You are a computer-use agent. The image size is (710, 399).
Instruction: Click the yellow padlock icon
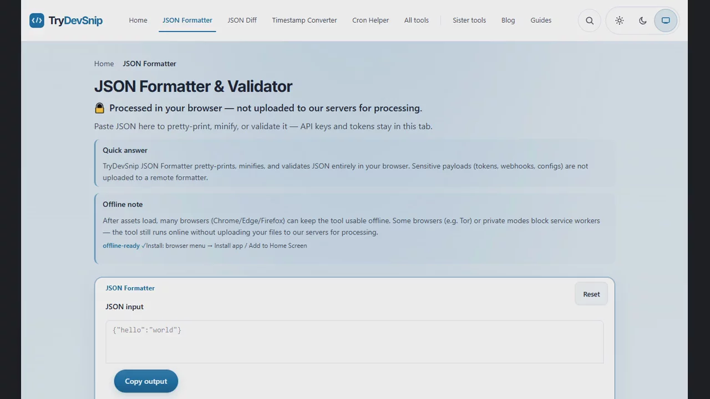click(x=99, y=108)
